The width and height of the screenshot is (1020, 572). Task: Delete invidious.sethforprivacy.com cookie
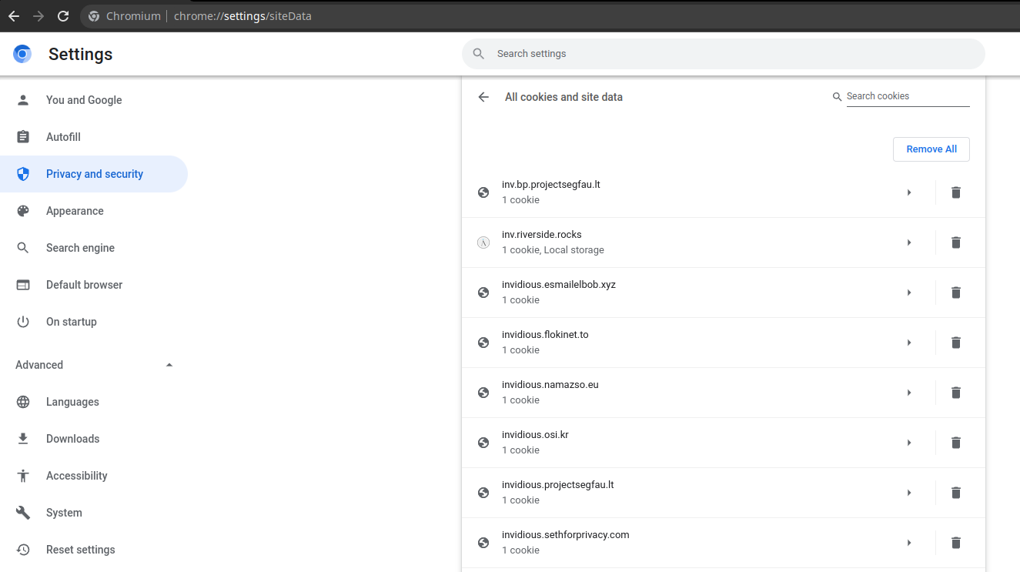point(956,543)
